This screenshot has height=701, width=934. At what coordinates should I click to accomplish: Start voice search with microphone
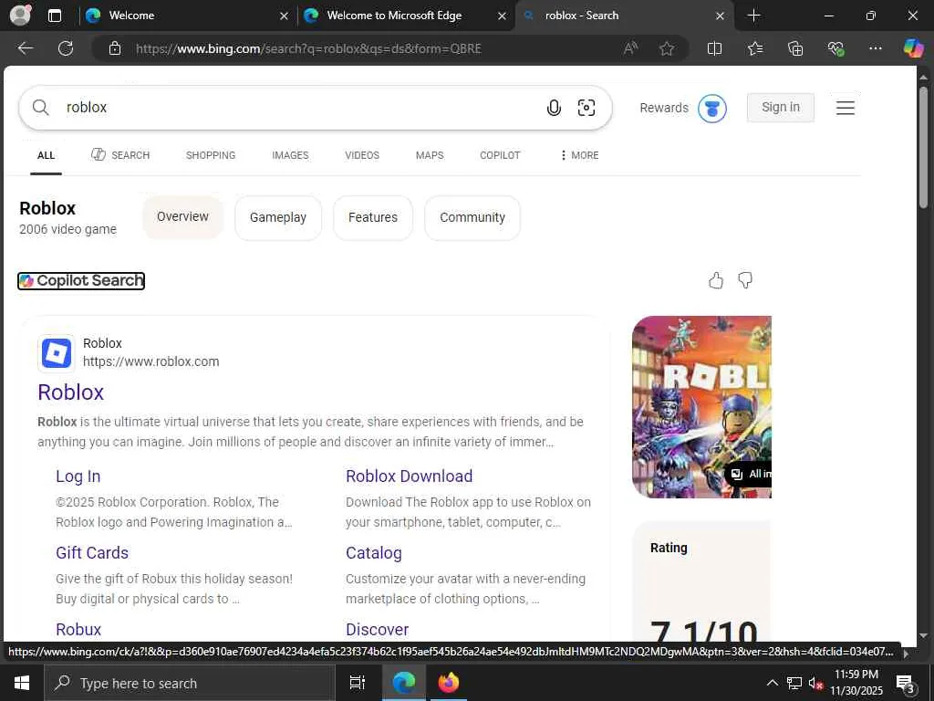[x=554, y=108]
